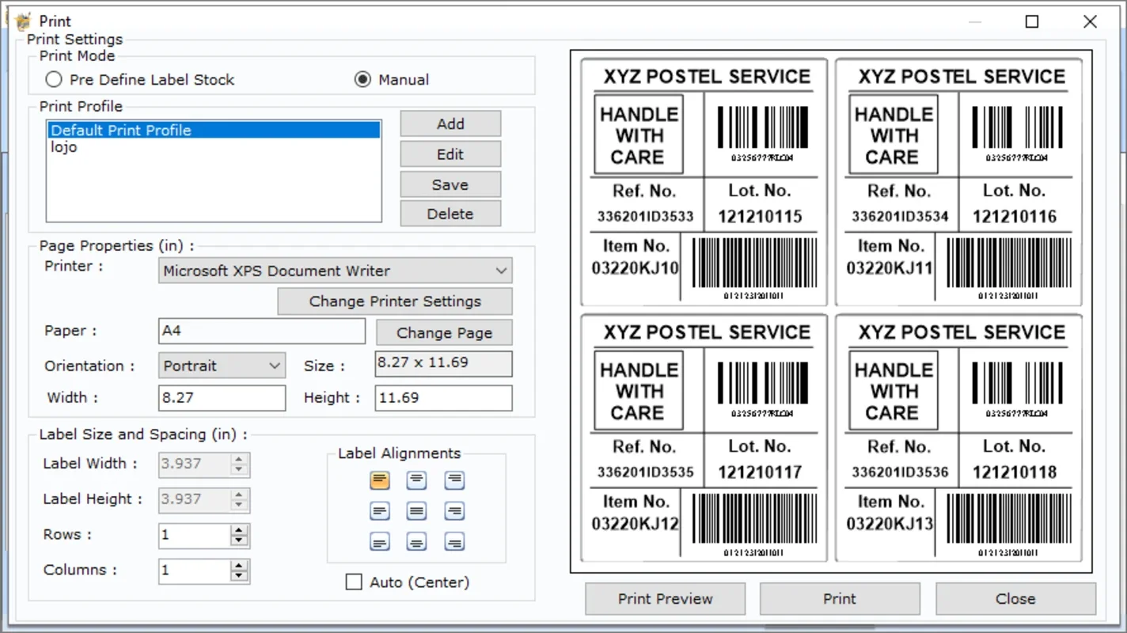Click the Width field showing 8.27
Viewport: 1127px width, 633px height.
click(x=222, y=398)
